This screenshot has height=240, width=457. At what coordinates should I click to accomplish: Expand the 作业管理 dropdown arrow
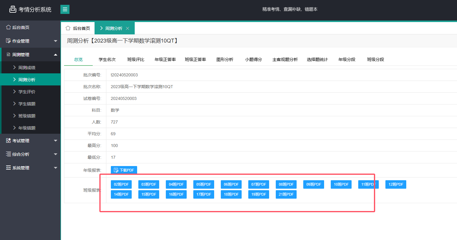pos(56,41)
